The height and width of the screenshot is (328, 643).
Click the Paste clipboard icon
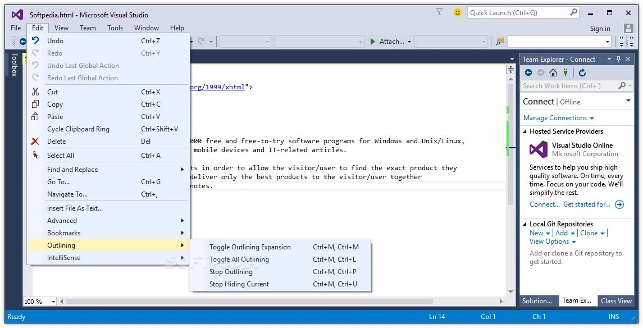pyautogui.click(x=35, y=116)
